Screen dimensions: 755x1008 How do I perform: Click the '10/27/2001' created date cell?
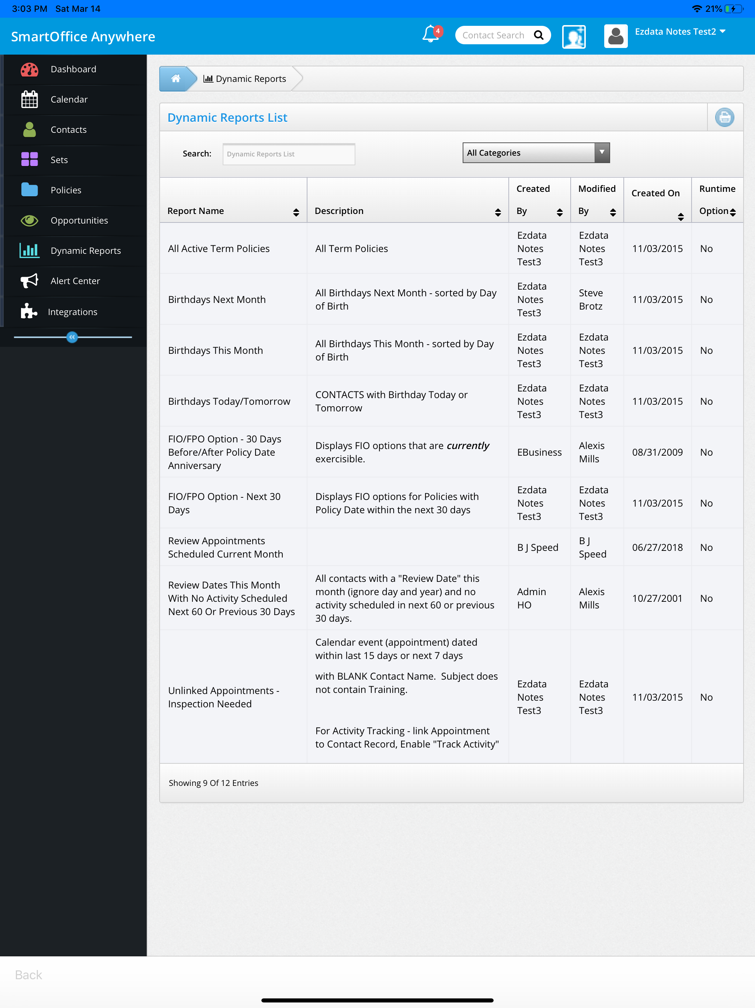tap(657, 598)
